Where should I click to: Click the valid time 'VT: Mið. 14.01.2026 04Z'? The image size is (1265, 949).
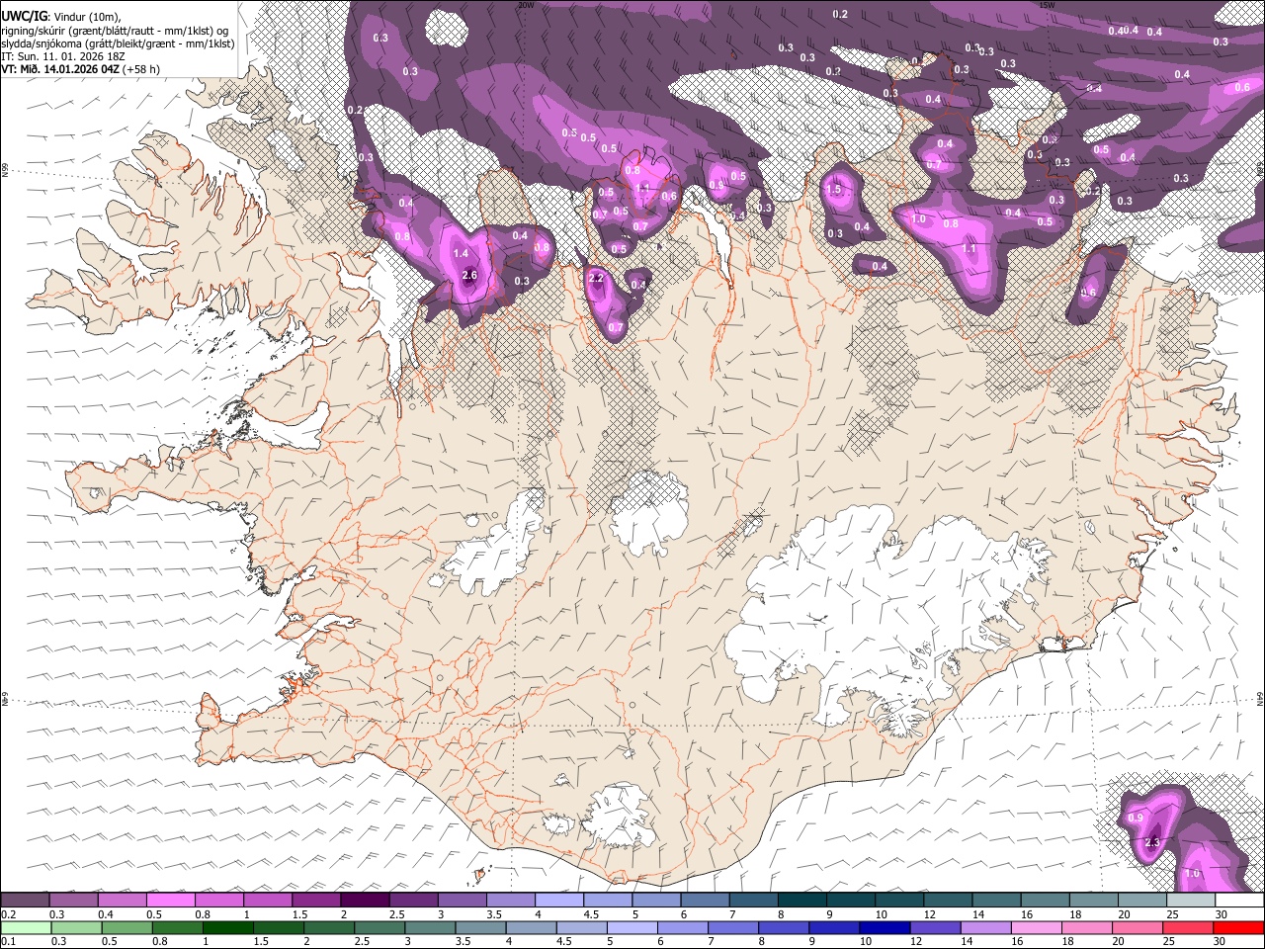click(x=60, y=69)
